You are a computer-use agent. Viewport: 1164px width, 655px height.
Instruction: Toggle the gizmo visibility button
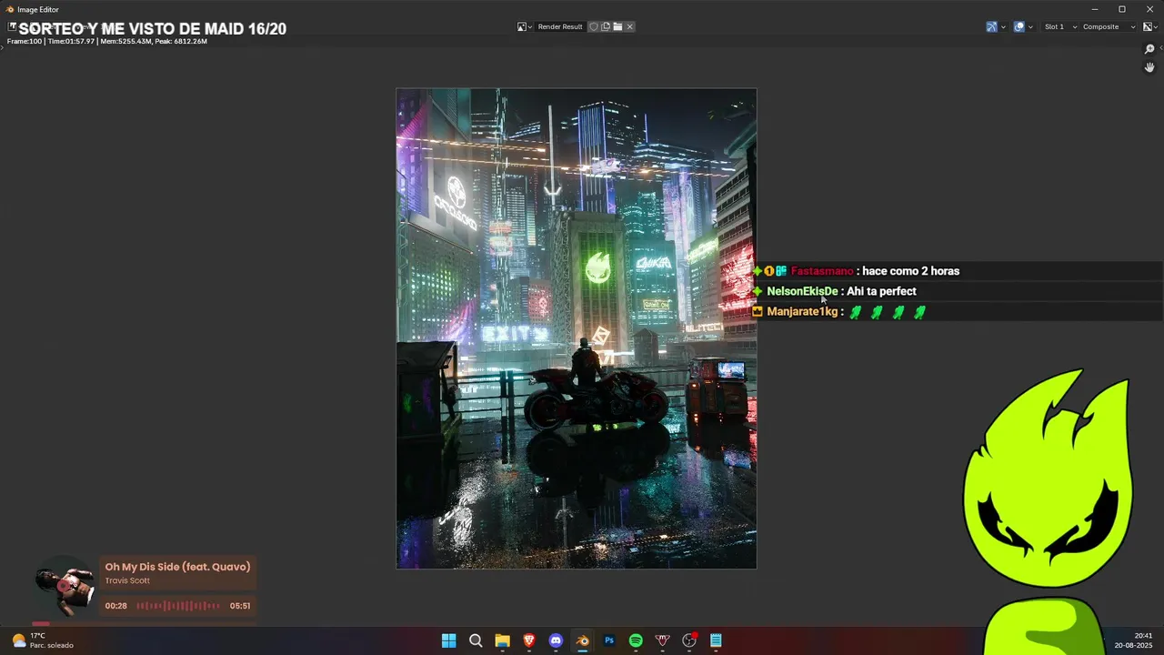pyautogui.click(x=991, y=26)
